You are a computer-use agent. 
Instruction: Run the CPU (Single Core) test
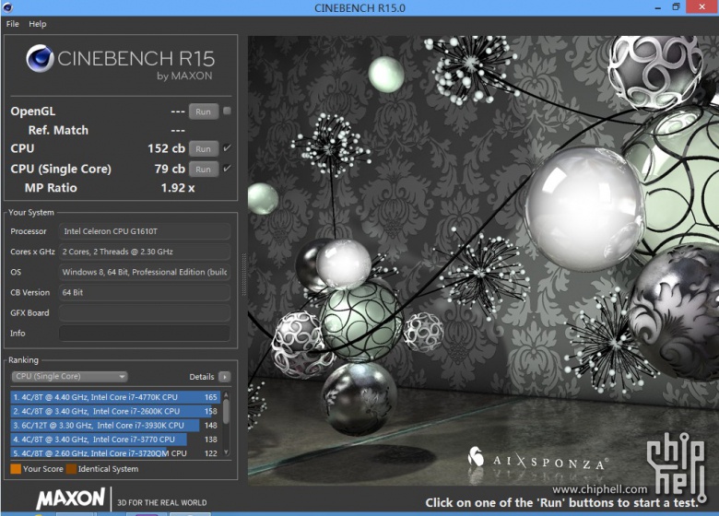tap(203, 170)
